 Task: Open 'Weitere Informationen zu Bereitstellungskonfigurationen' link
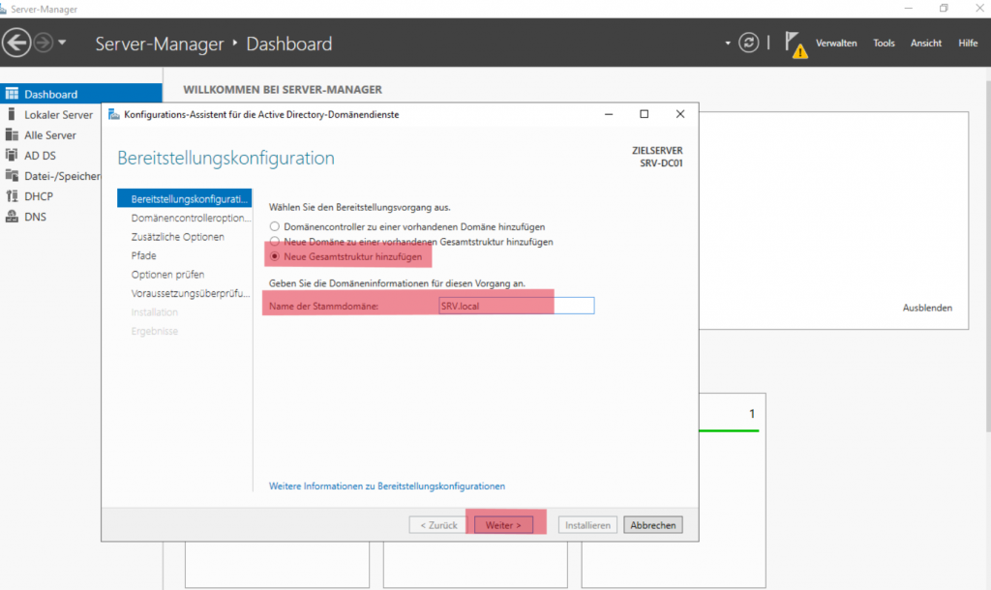pyautogui.click(x=386, y=486)
